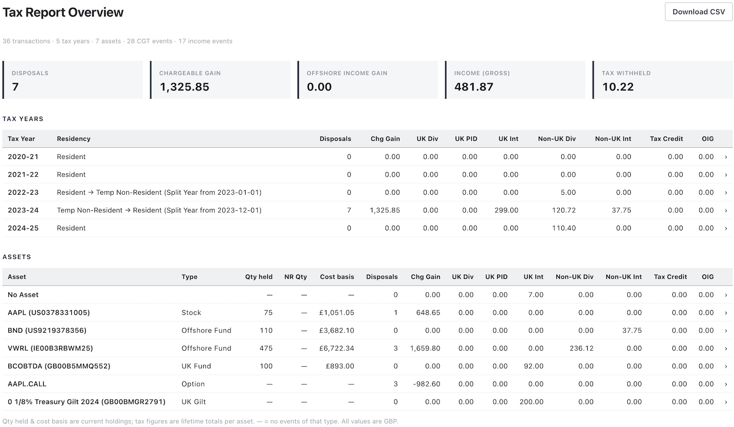The height and width of the screenshot is (427, 734).
Task: Expand the 2023-24 tax year row chevron
Action: point(726,210)
